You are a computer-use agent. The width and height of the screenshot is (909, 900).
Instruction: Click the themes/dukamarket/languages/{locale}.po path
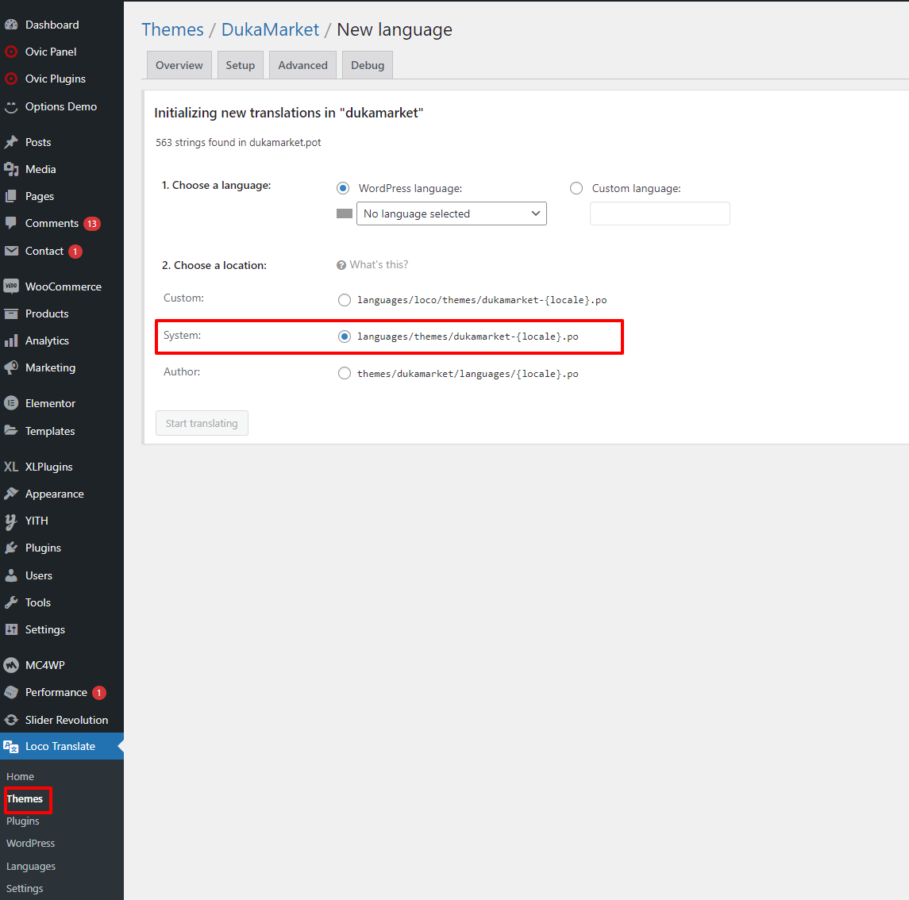click(468, 374)
